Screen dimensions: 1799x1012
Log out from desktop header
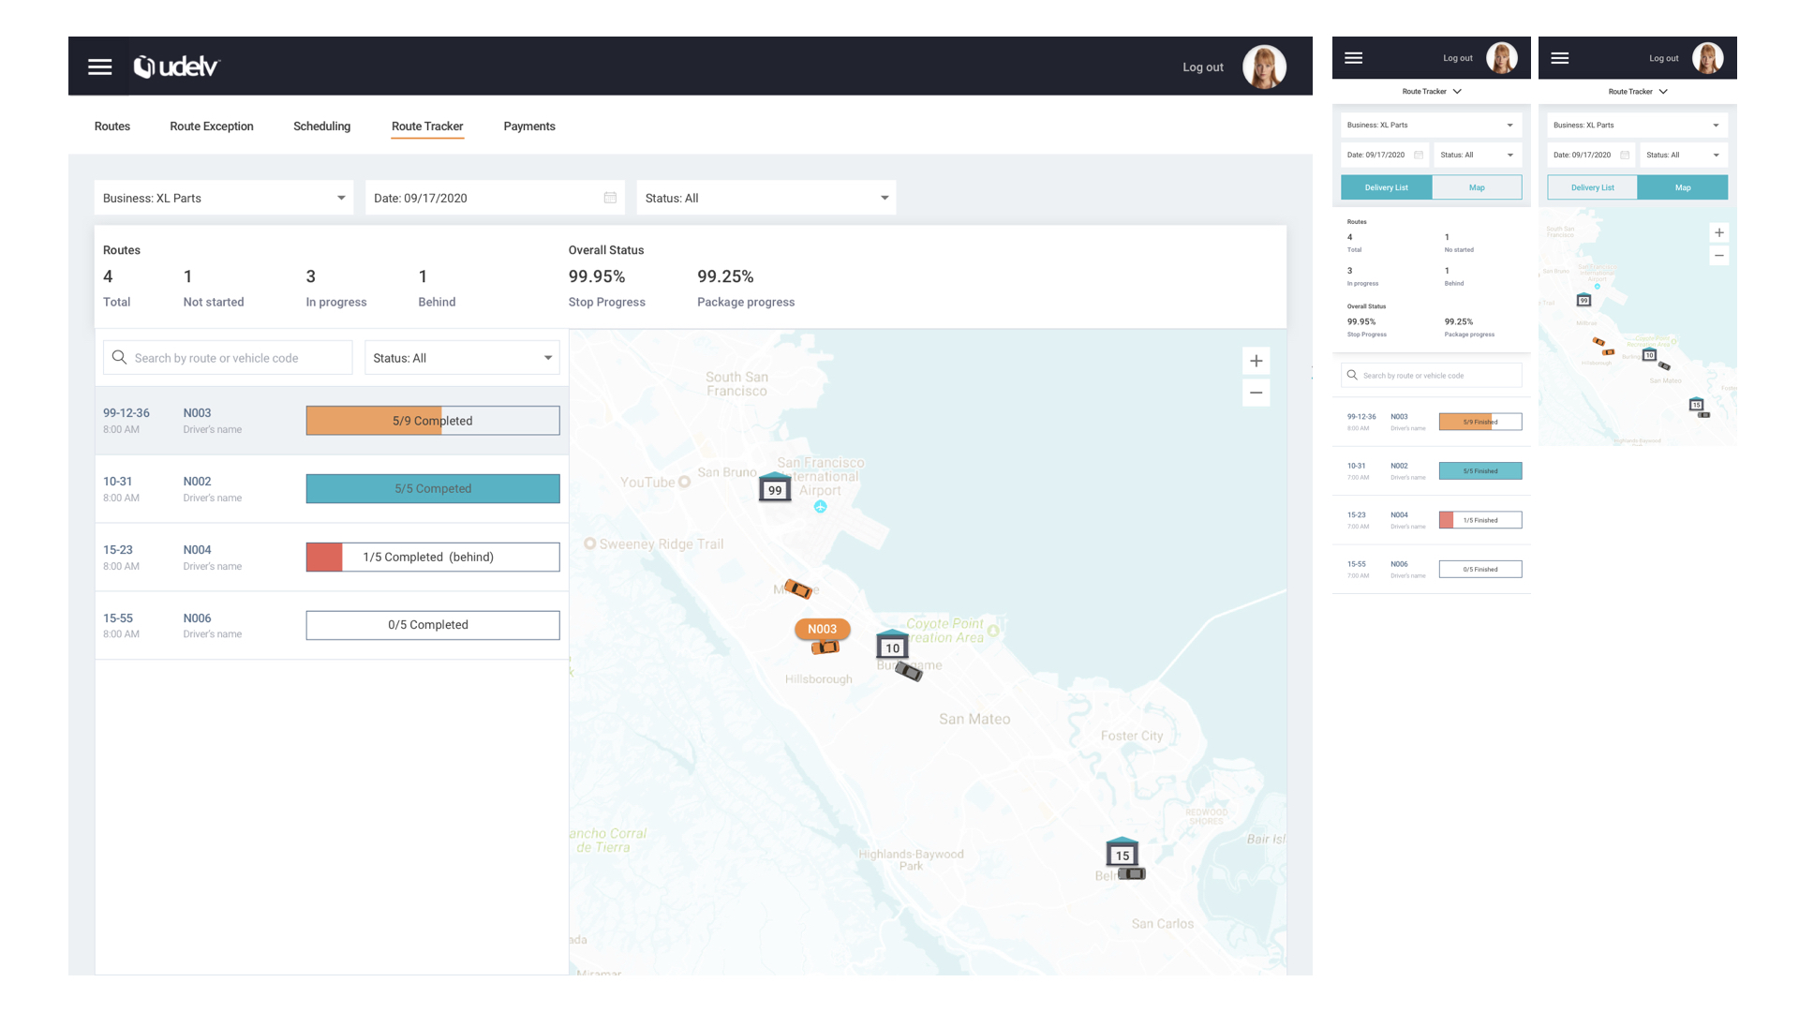click(1203, 67)
